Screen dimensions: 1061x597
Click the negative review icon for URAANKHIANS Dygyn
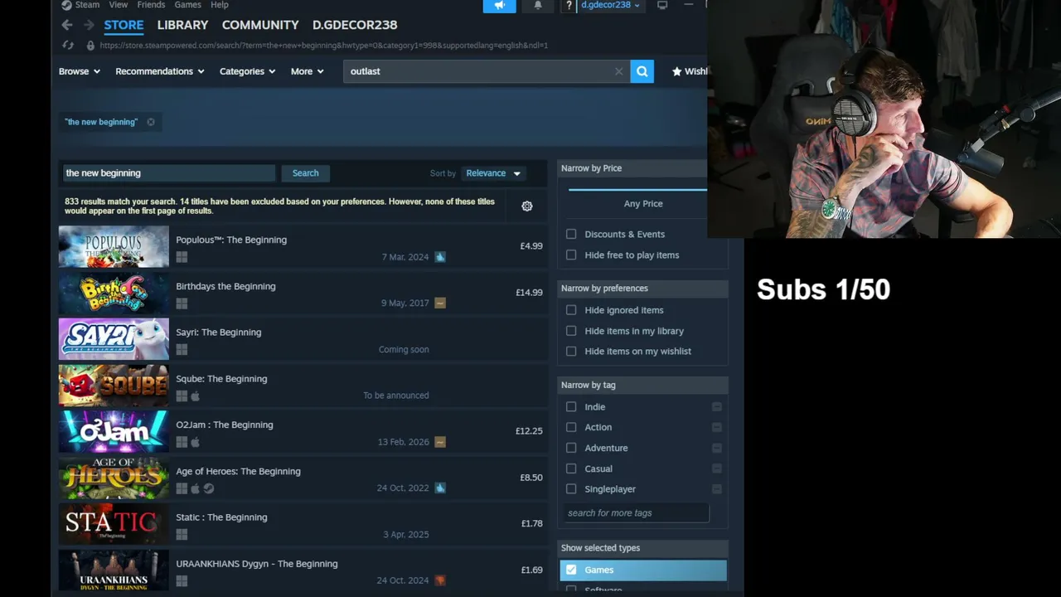440,580
